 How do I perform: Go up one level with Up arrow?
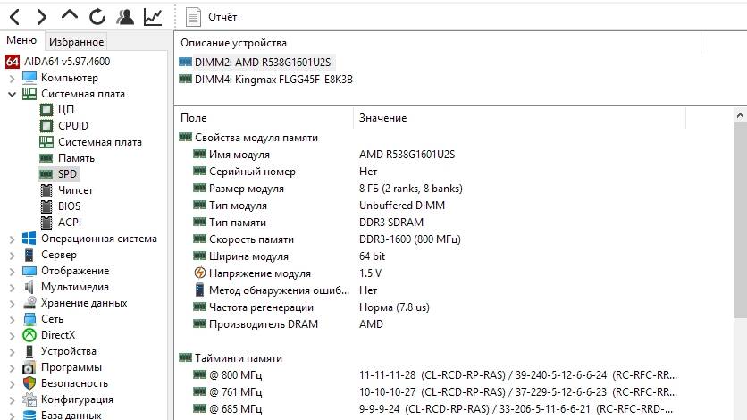coord(70,16)
